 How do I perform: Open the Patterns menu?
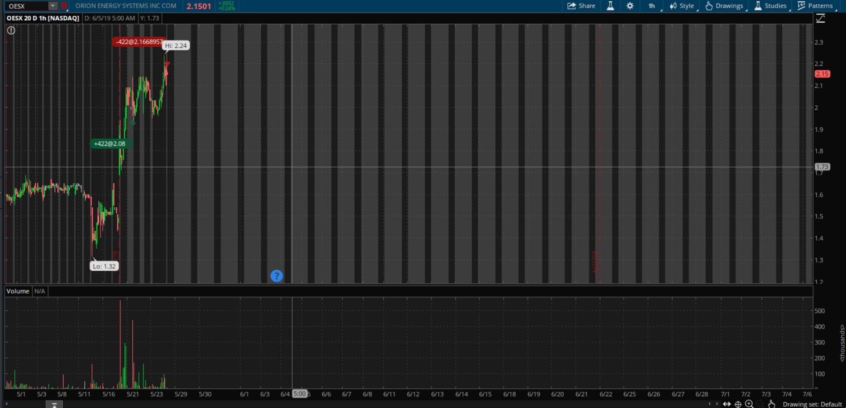click(815, 6)
